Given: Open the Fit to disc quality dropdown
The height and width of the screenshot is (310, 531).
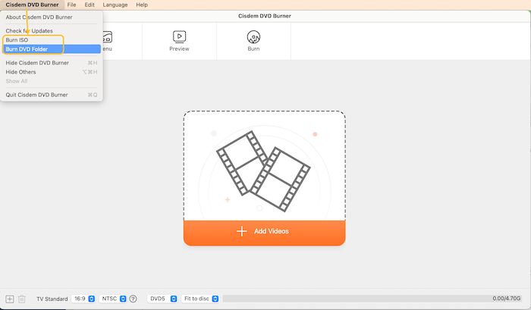Looking at the screenshot, I should point(200,299).
